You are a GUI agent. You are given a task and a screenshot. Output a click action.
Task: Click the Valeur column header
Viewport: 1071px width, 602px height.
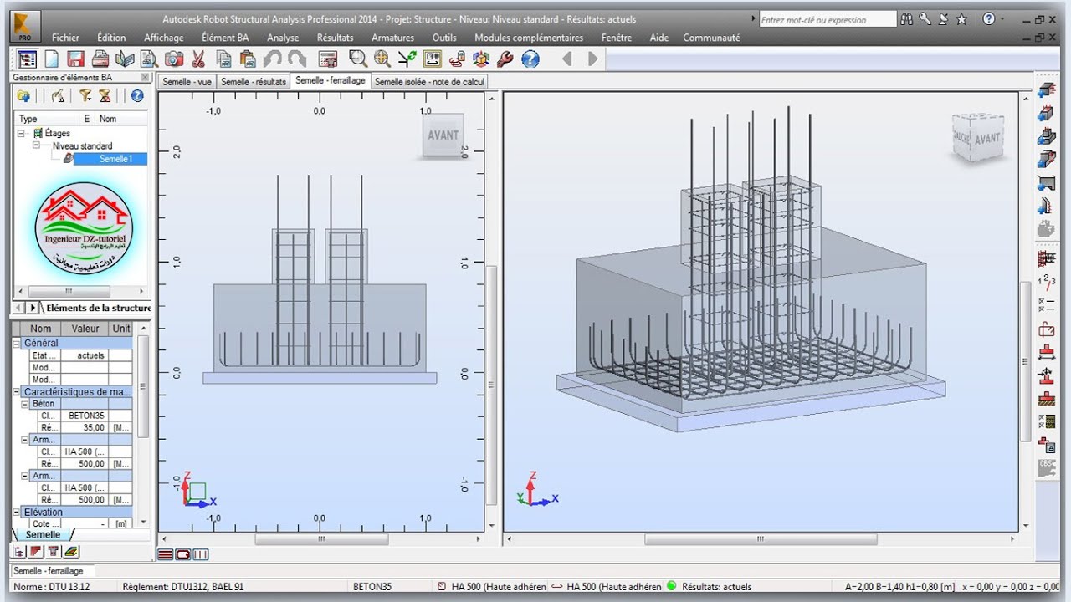(x=85, y=329)
